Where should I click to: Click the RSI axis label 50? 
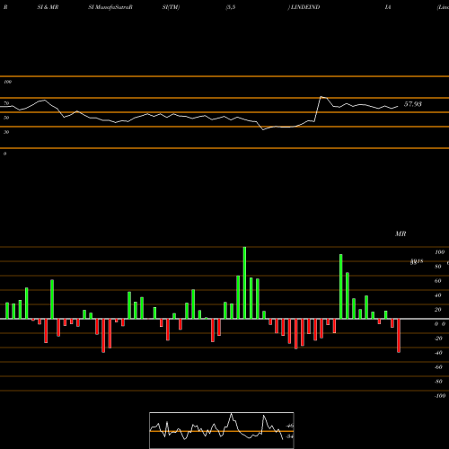point(6,118)
